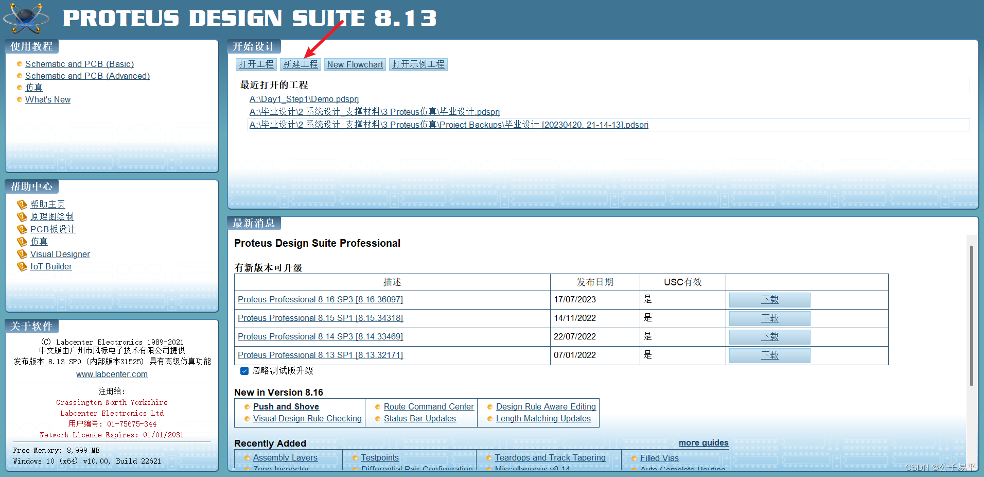The height and width of the screenshot is (477, 984).
Task: Create a project with 新建工程
Action: (x=301, y=64)
